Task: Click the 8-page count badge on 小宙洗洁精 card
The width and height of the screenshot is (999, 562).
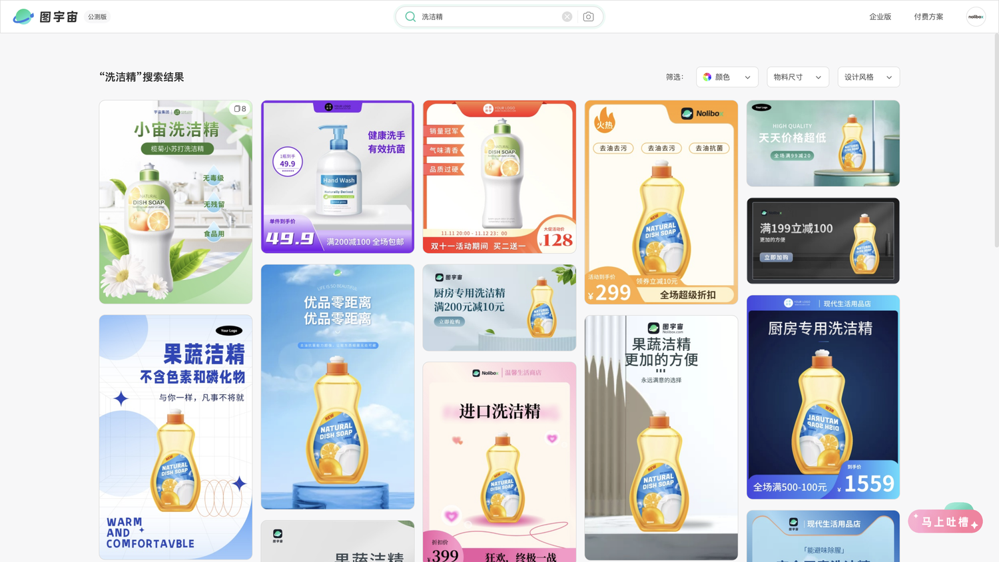Action: 240,109
